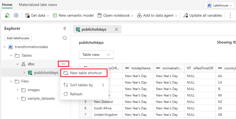236x119 pixels.
Task: Expand the sample_datasets folder chevron
Action: [18, 99]
